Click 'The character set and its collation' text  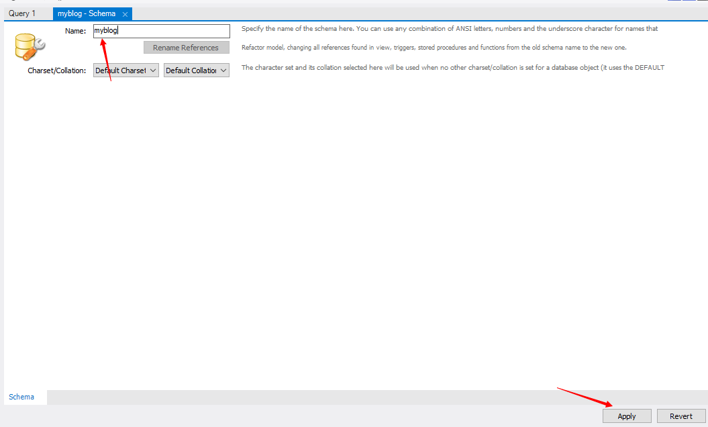(x=453, y=67)
